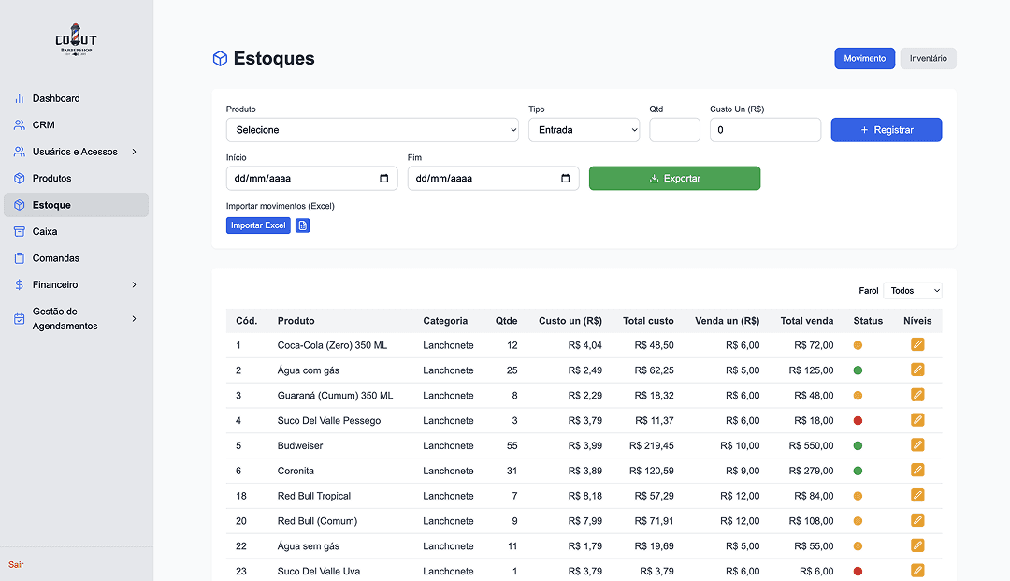
Task: Click the Red Bull Tropical name cell
Action: click(313, 496)
